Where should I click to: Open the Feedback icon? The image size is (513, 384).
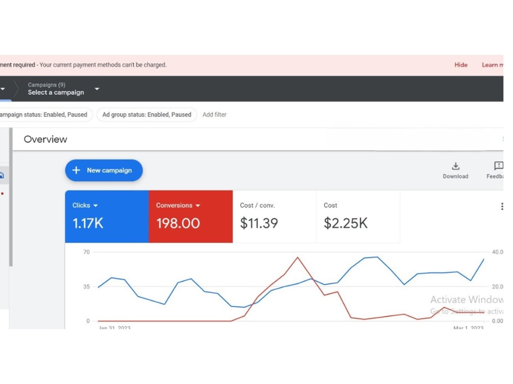tap(498, 166)
